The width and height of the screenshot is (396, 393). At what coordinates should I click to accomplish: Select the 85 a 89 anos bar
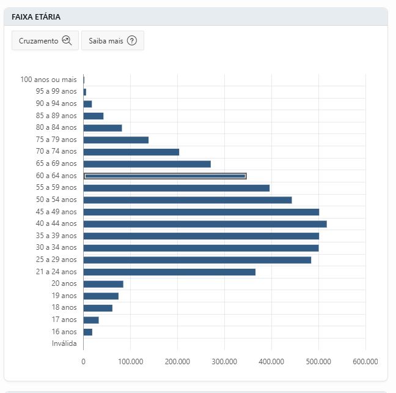click(x=94, y=116)
